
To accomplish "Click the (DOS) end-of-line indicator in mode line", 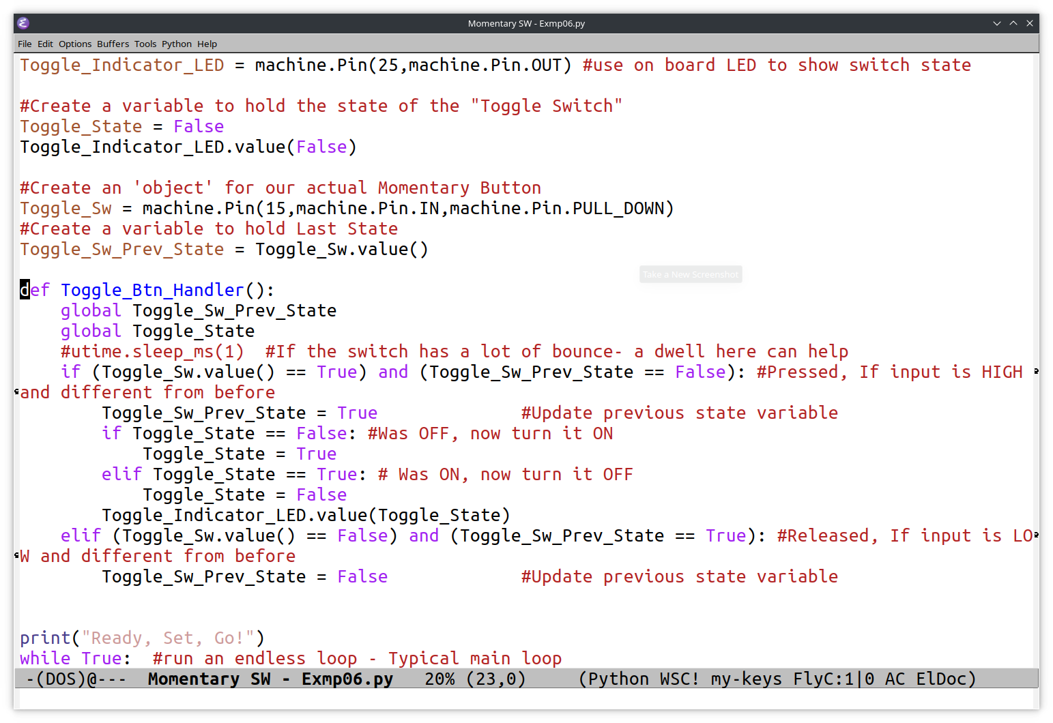I will (61, 679).
